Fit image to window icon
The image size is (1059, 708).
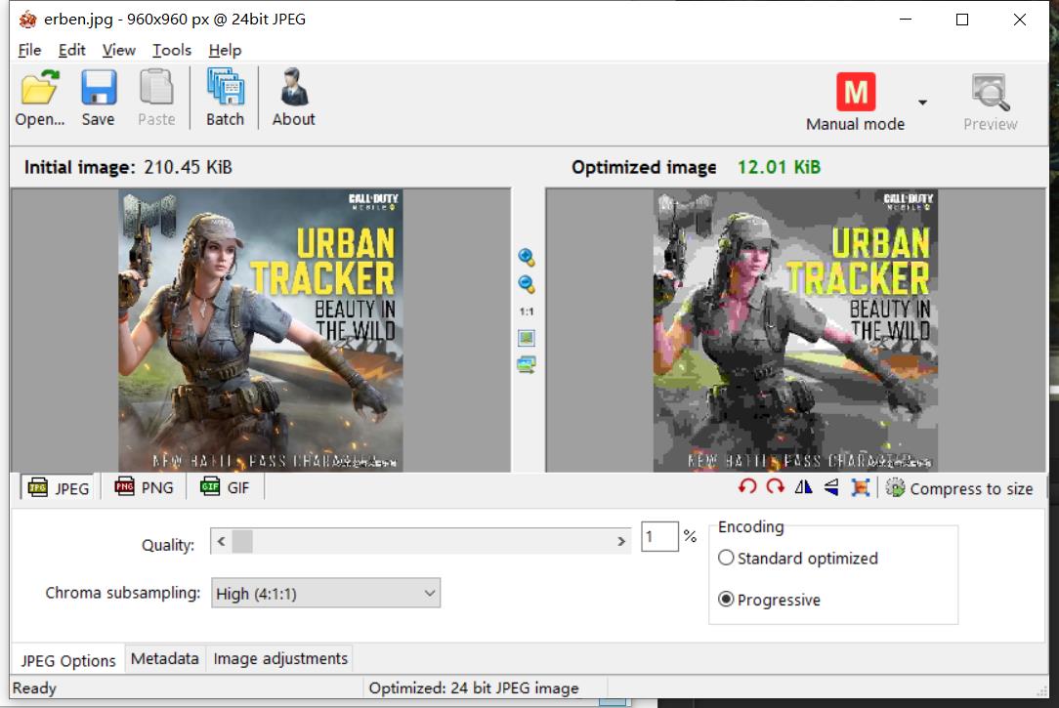pos(527,338)
